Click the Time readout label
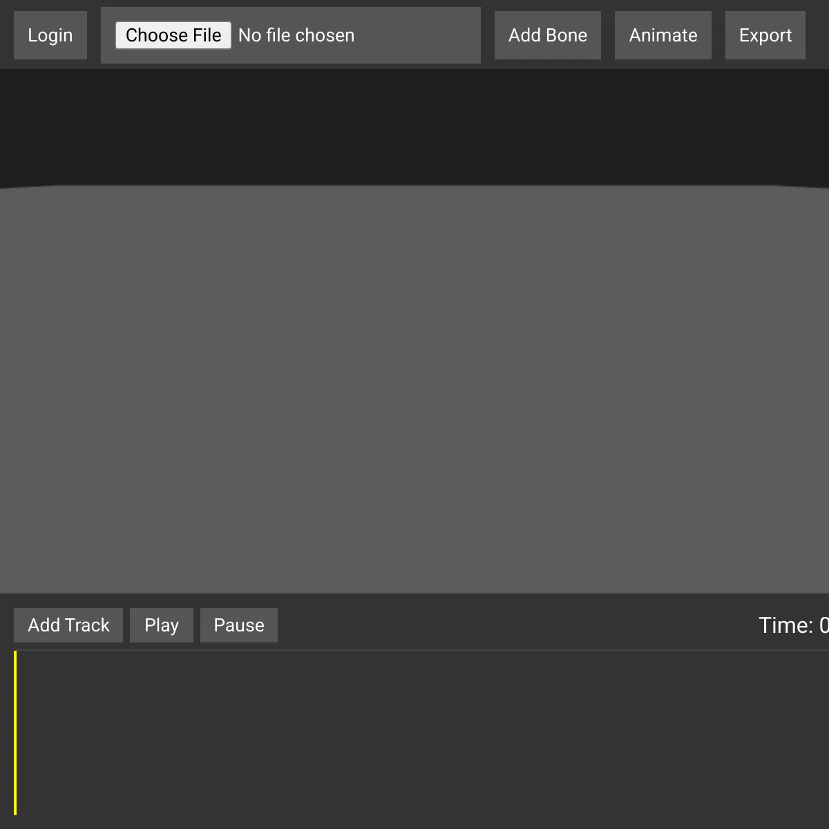Viewport: 829px width, 829px height. click(794, 625)
